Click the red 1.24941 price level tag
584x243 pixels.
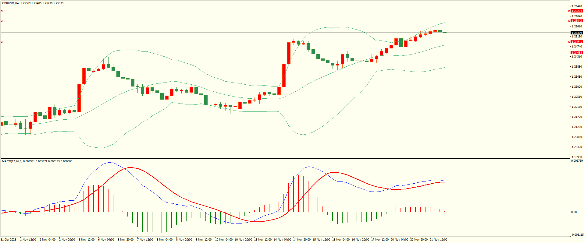pos(577,42)
